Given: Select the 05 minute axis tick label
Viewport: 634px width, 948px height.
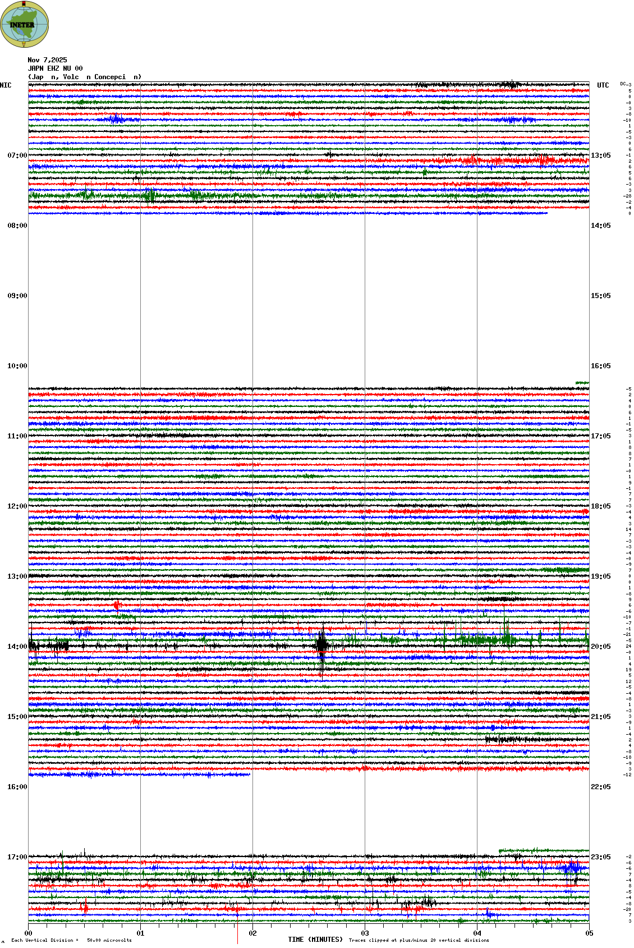Looking at the screenshot, I should coord(589,933).
